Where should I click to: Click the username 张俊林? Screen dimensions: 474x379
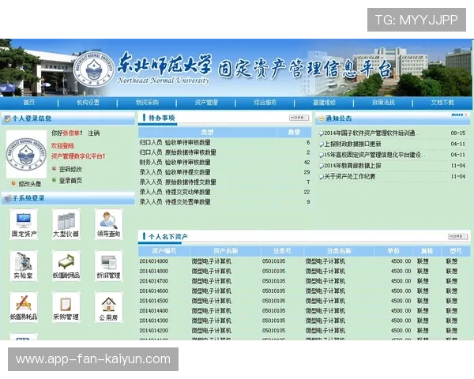[x=71, y=133]
